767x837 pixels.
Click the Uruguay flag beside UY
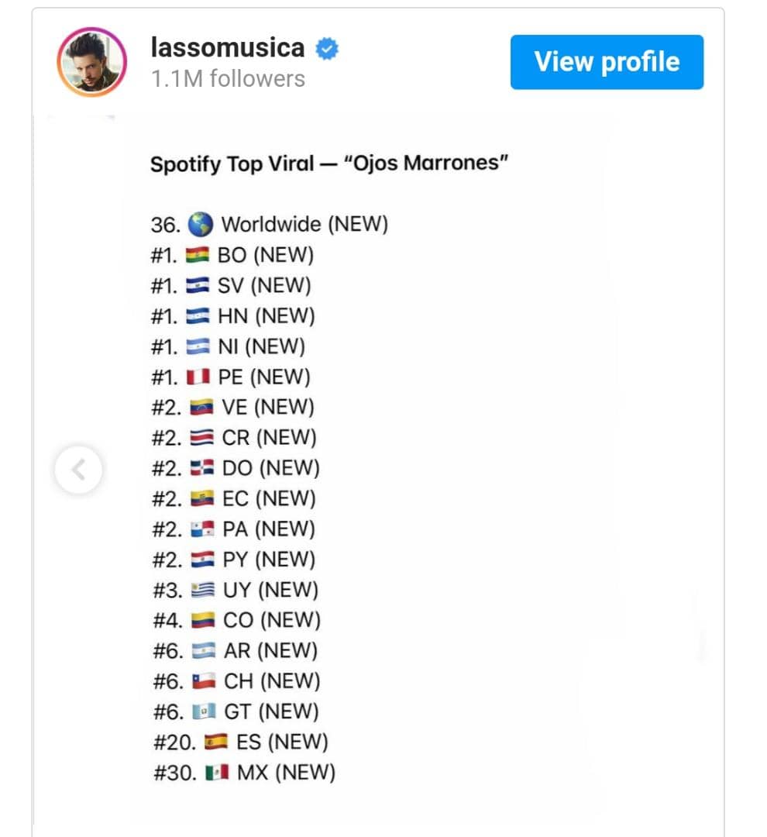(203, 590)
